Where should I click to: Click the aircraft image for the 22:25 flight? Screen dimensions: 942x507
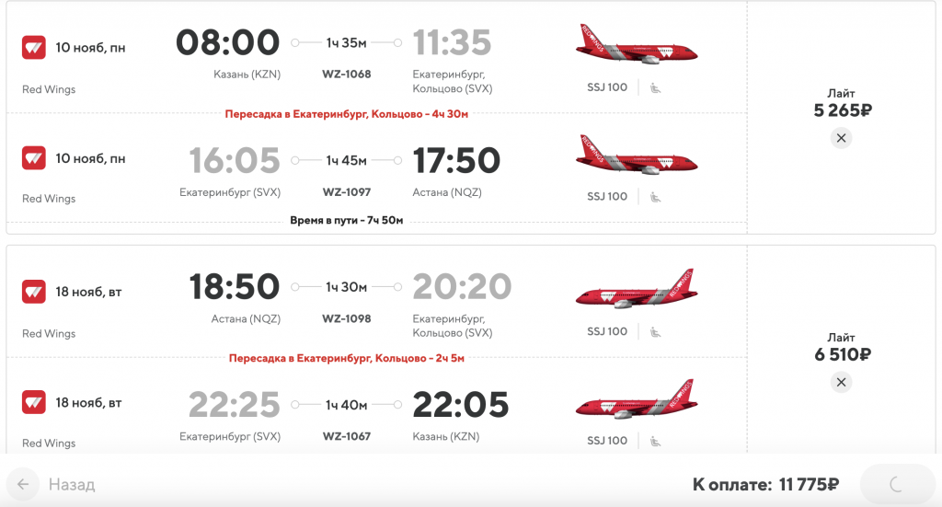(x=637, y=398)
